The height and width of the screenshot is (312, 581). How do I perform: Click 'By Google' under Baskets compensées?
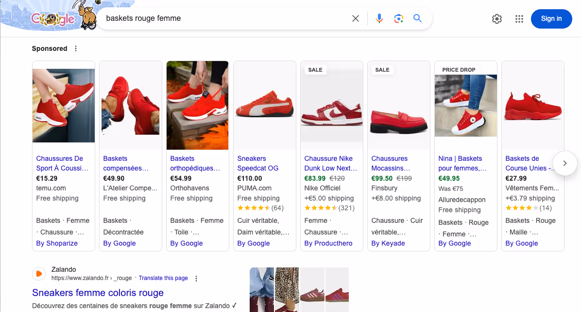coord(120,243)
